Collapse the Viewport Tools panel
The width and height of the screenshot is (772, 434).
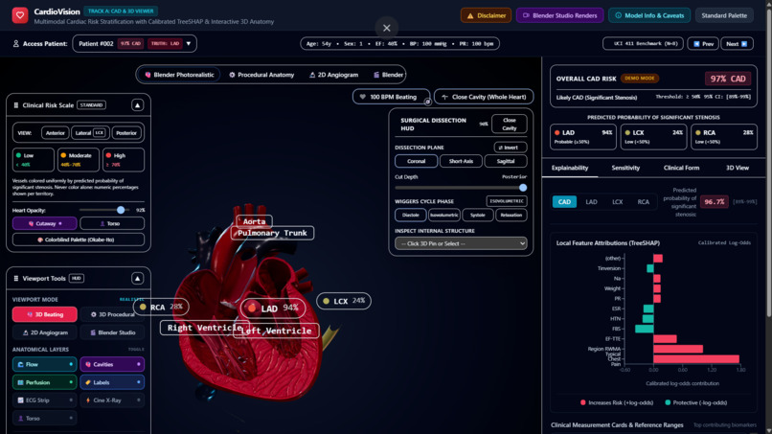pyautogui.click(x=137, y=279)
